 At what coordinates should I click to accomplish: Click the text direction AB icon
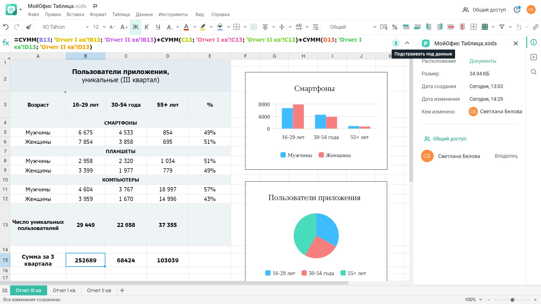tap(299, 27)
